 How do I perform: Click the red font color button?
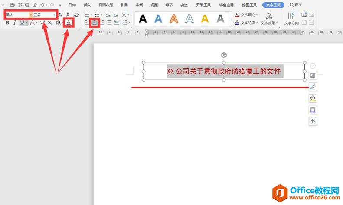coord(69,22)
